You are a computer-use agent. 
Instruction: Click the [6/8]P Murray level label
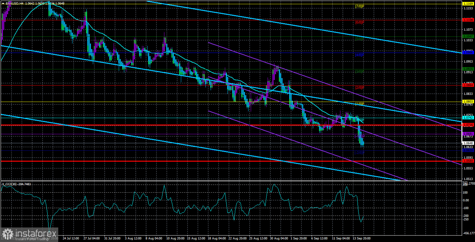click(x=359, y=23)
